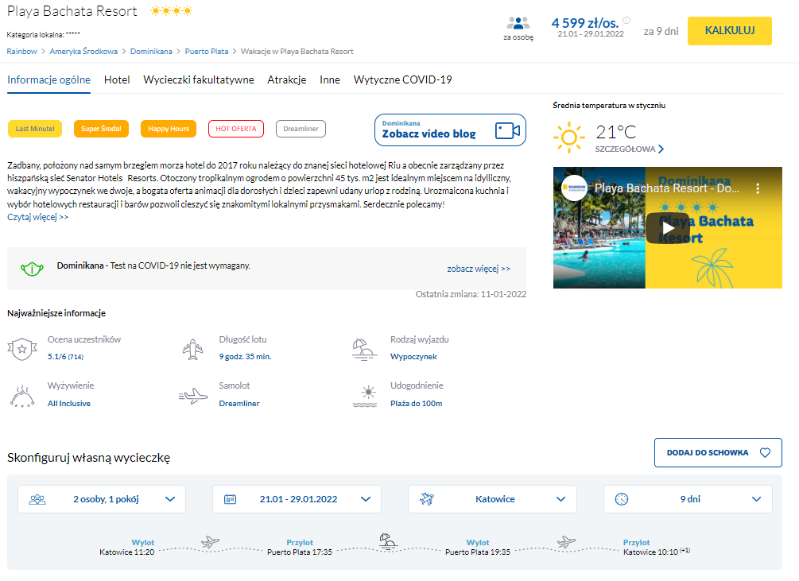Select the Wytyczne COVID-19 tab
The image size is (799, 581).
pos(402,79)
